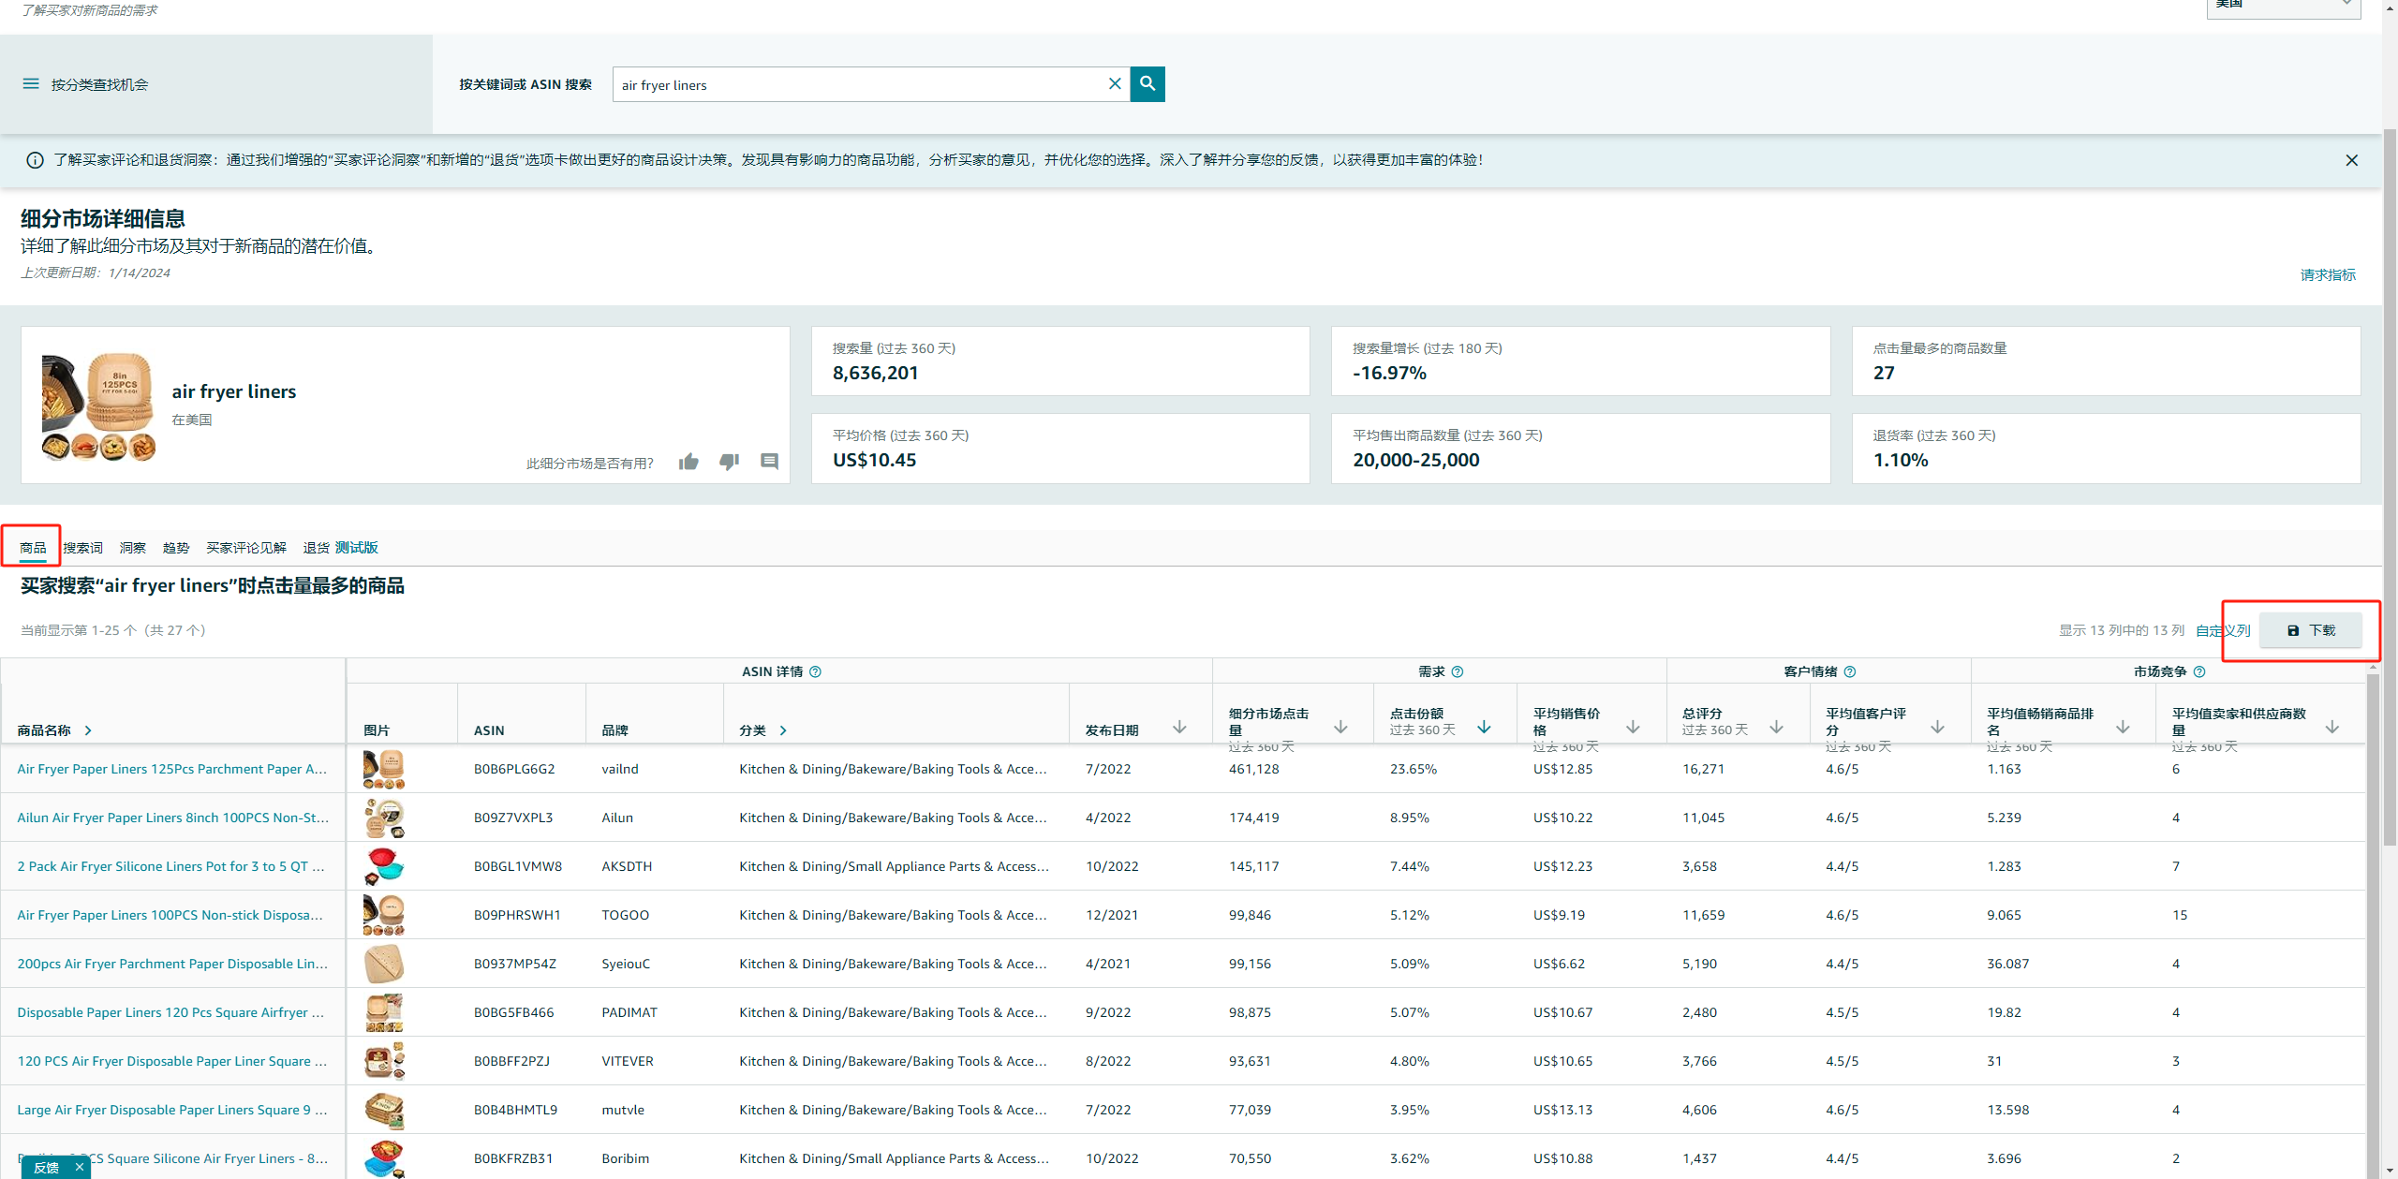
Task: Sort the table by 发布日期 arrow
Action: point(1178,727)
